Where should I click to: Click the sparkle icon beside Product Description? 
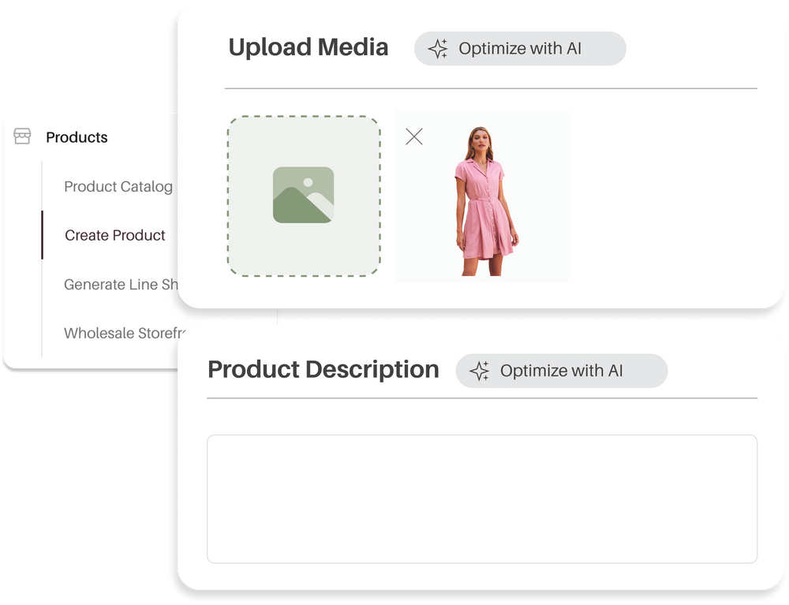coord(480,371)
